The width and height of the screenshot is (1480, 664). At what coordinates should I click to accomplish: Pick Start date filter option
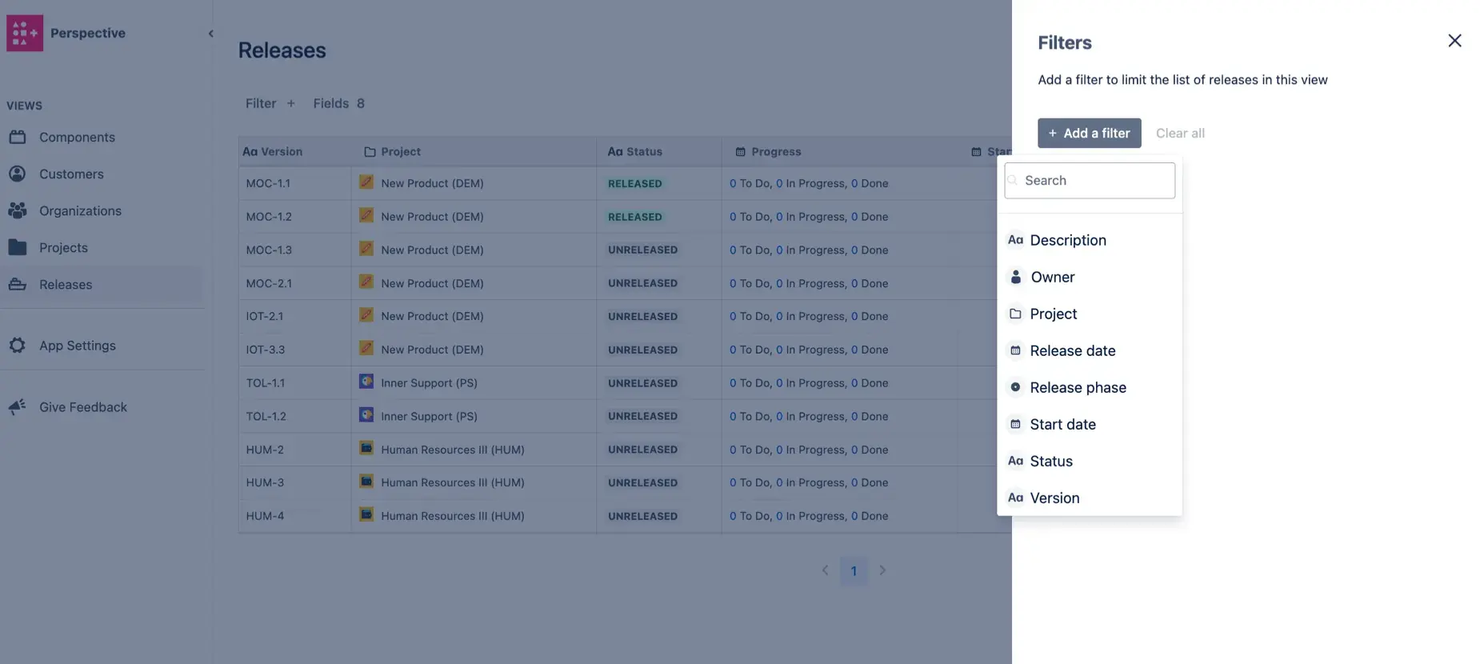[1062, 425]
